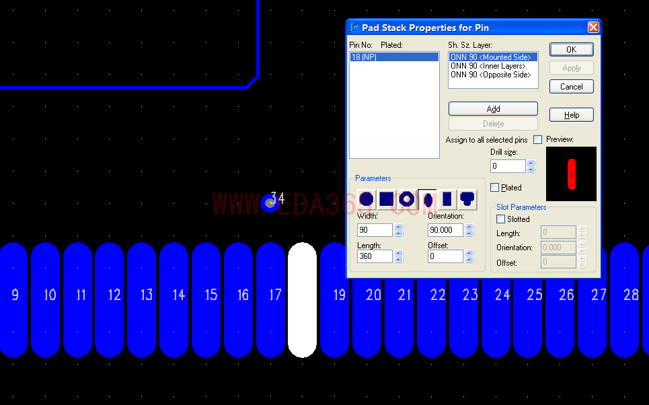This screenshot has width=649, height=405.
Task: Increase pad Width with up arrow
Action: [x=398, y=227]
